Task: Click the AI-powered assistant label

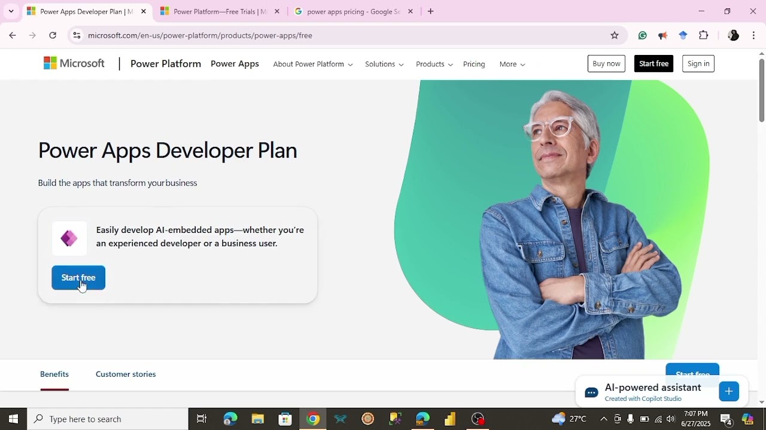Action: point(653,388)
